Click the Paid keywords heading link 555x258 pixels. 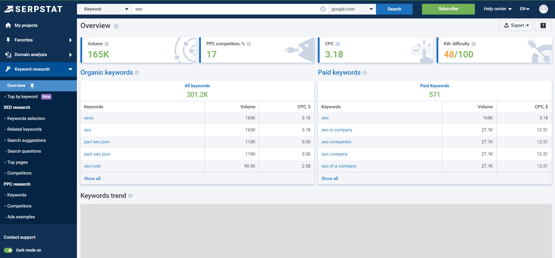(339, 72)
